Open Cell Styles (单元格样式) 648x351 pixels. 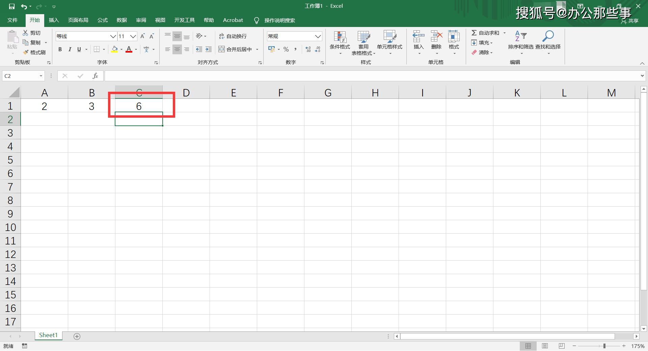click(x=389, y=43)
